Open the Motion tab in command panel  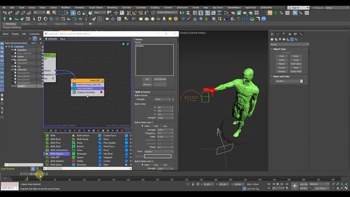pyautogui.click(x=289, y=34)
